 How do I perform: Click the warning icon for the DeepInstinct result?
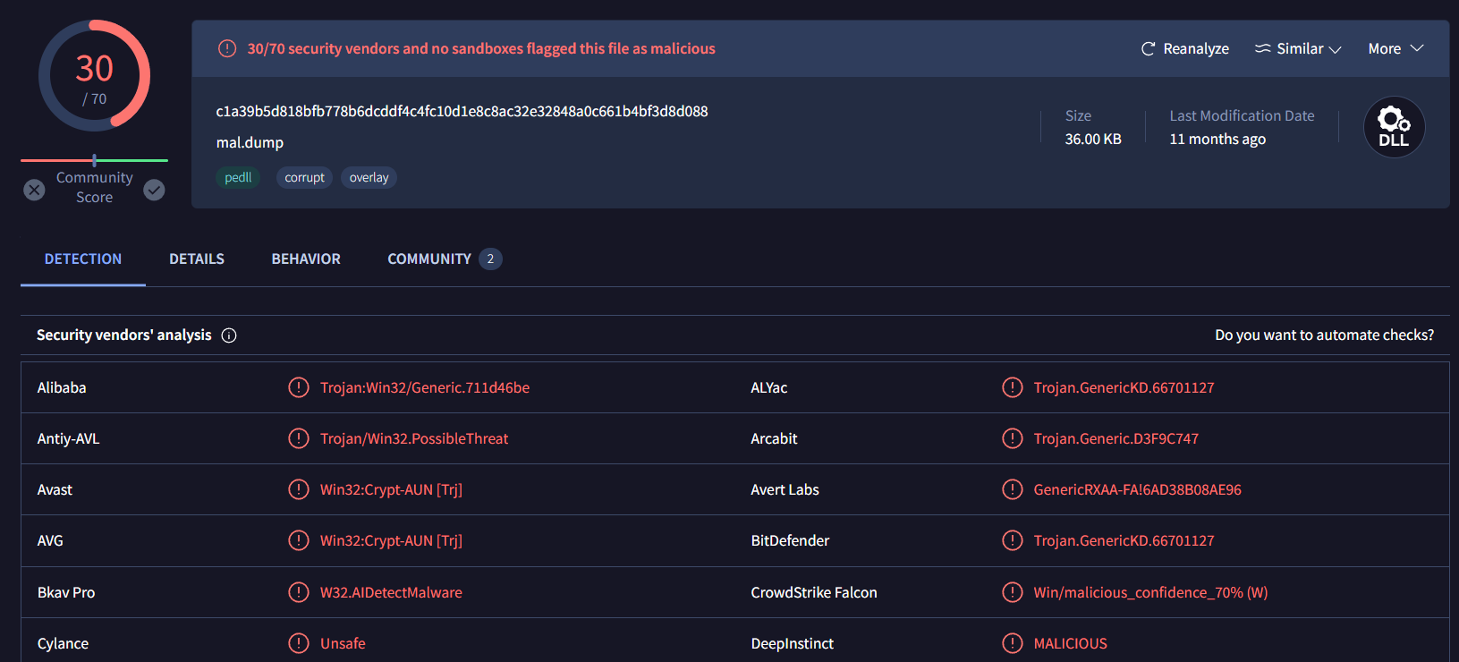click(x=1012, y=643)
